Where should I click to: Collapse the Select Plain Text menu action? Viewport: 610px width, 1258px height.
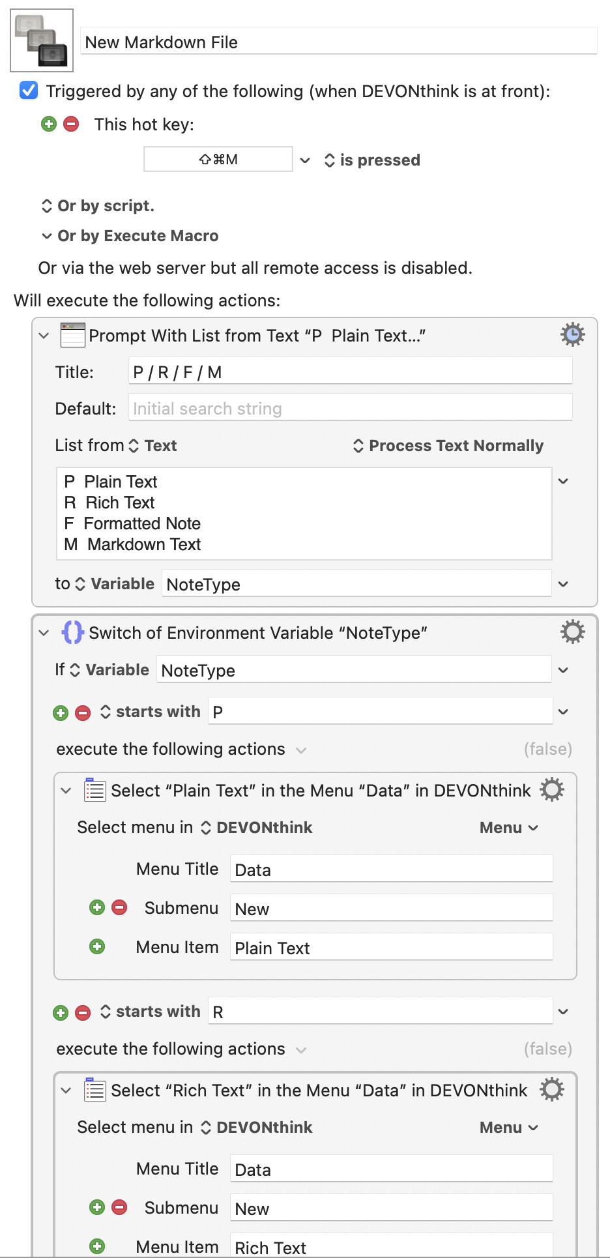click(66, 791)
